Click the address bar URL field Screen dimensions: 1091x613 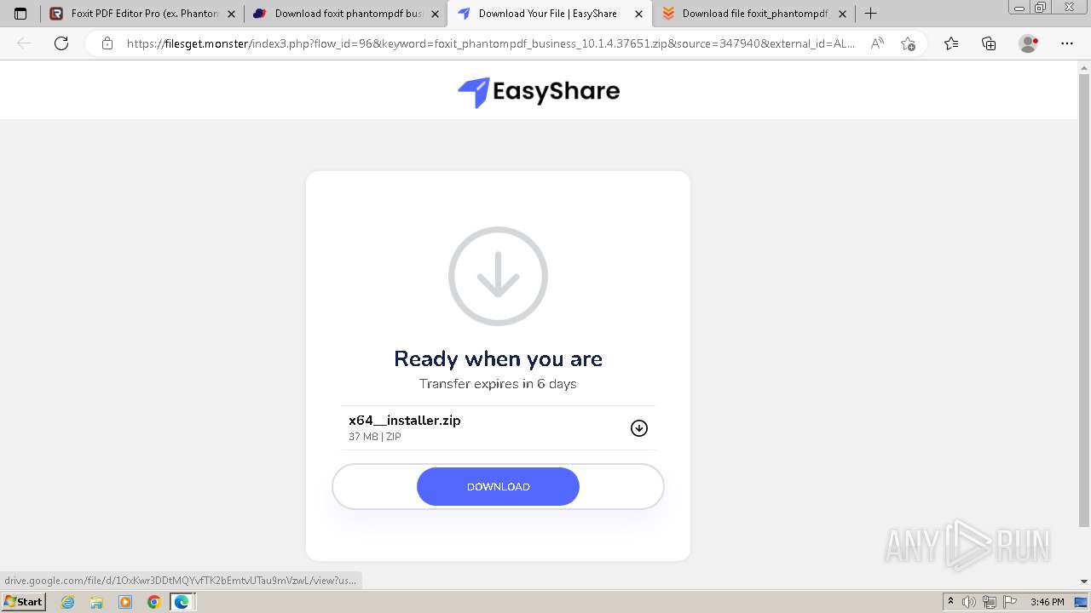(490, 43)
